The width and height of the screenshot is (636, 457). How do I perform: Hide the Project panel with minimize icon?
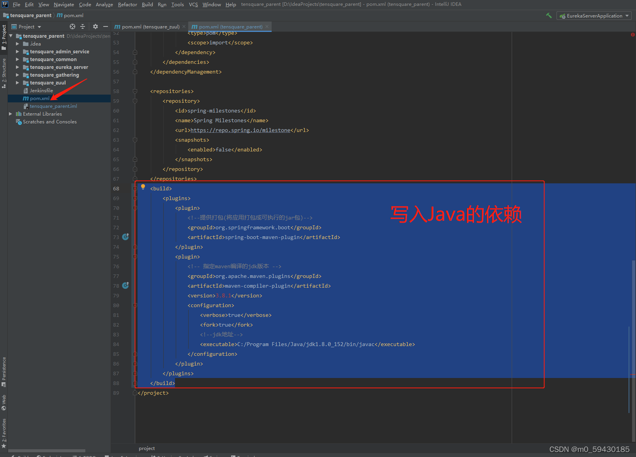[106, 26]
